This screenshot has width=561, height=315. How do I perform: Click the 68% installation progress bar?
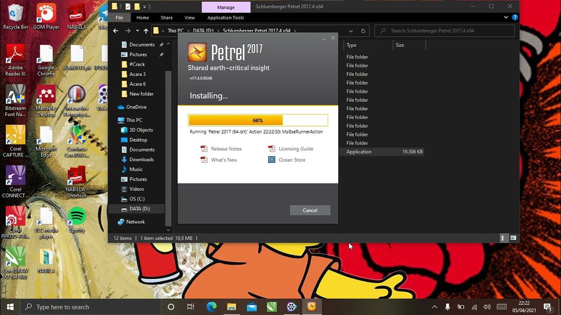[258, 120]
